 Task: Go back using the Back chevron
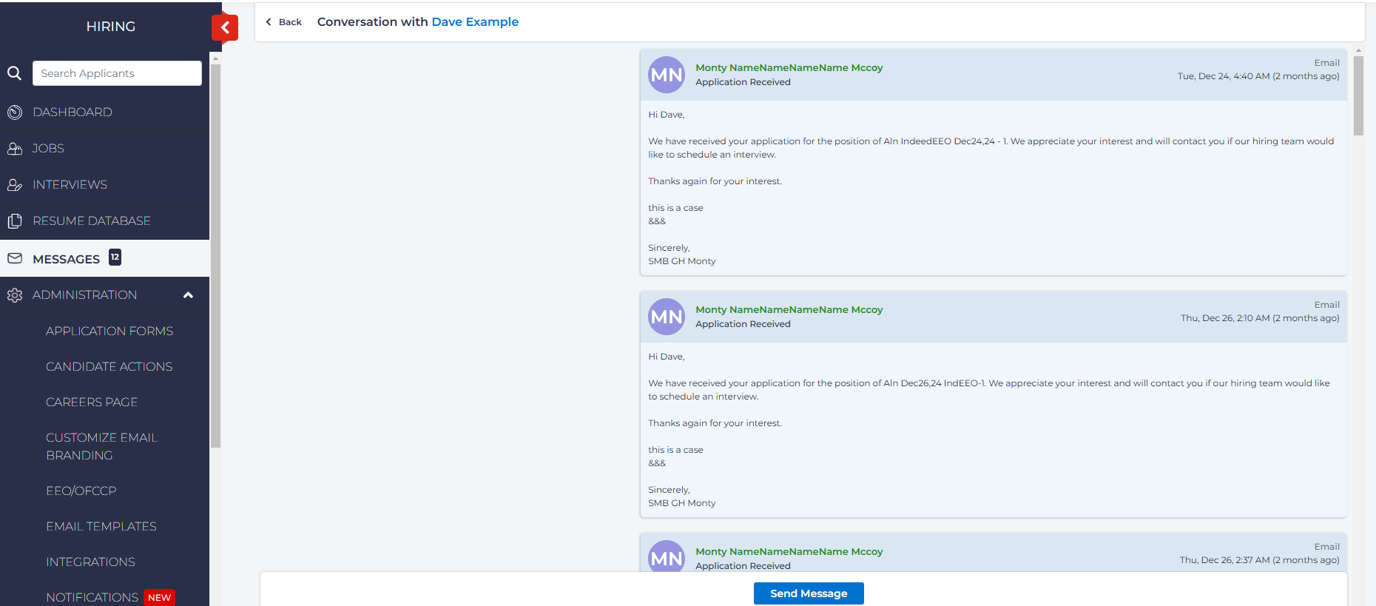pyautogui.click(x=269, y=22)
